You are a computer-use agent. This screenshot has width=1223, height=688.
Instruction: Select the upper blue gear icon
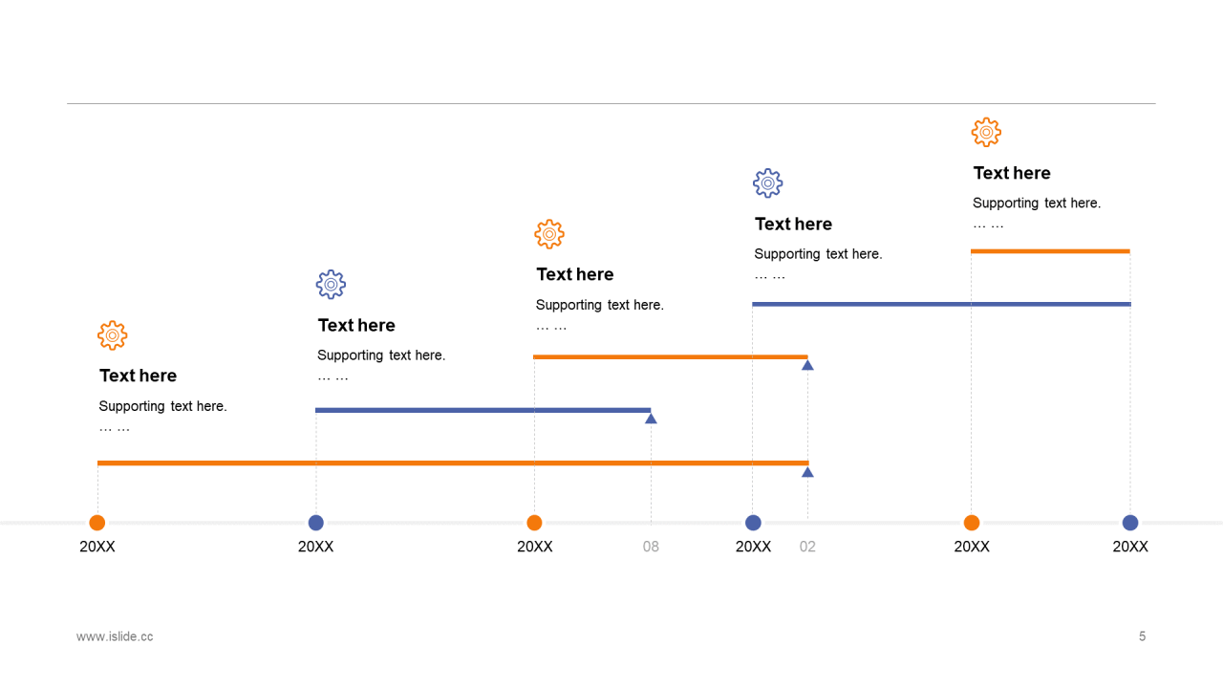pyautogui.click(x=767, y=183)
